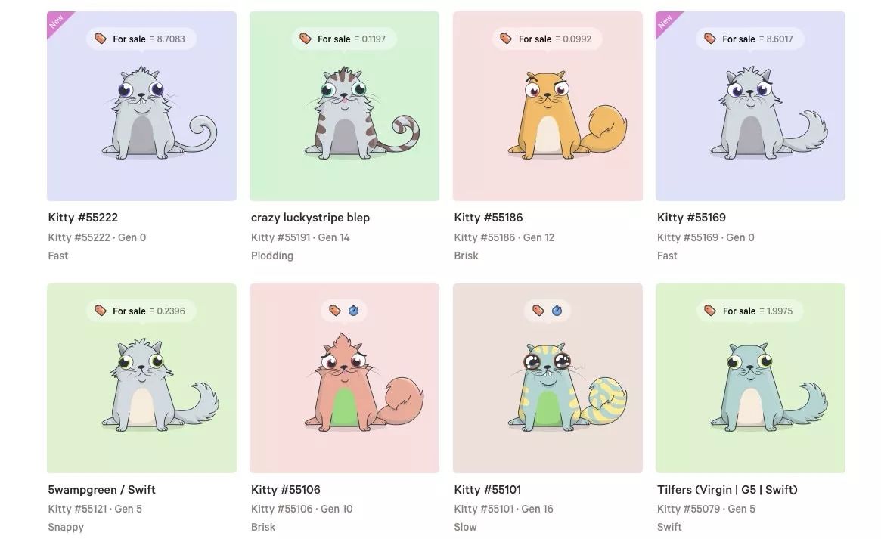Click the sale tag icon on crazy luckystripe blep
This screenshot has height=539, width=881.
(305, 39)
